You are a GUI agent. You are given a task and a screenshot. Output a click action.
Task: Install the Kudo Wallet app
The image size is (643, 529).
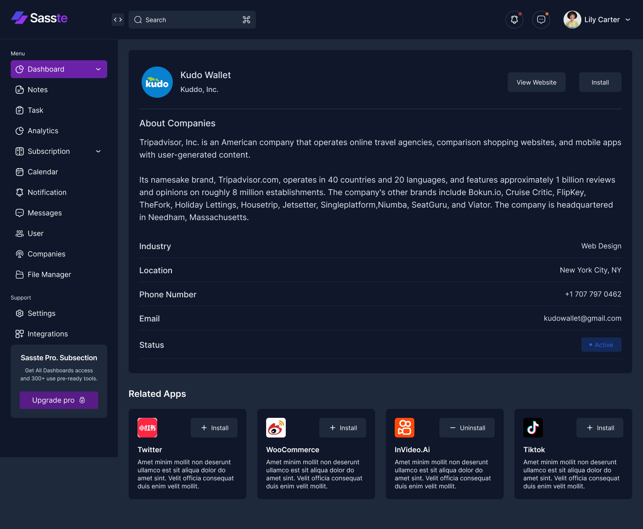[x=600, y=82]
